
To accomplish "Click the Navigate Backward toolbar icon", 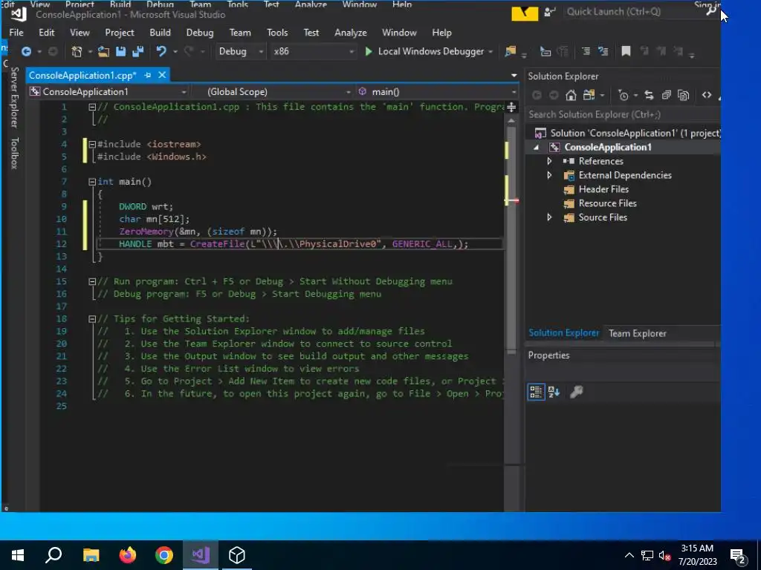I will click(x=26, y=51).
